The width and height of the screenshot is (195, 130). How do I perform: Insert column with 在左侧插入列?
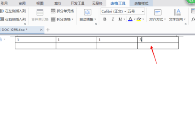[13, 11]
